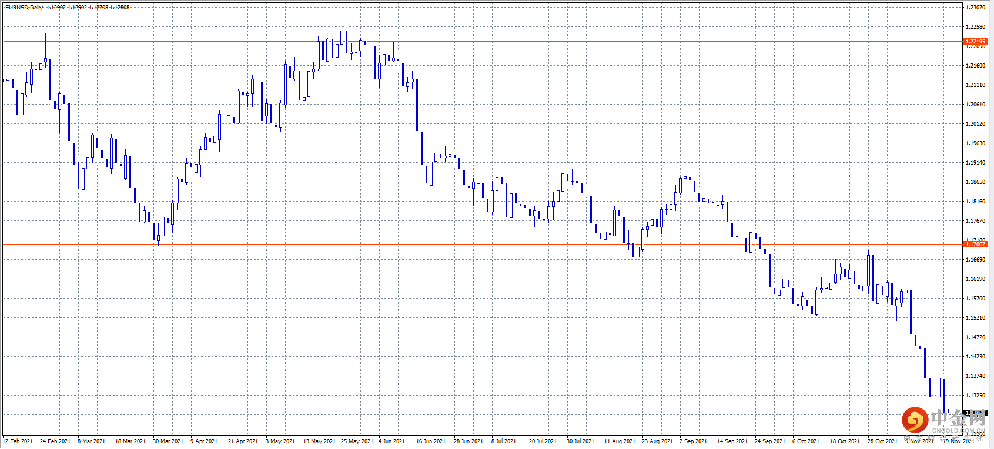Click the 1.21600 price scale label
The height and width of the screenshot is (449, 994).
point(976,66)
